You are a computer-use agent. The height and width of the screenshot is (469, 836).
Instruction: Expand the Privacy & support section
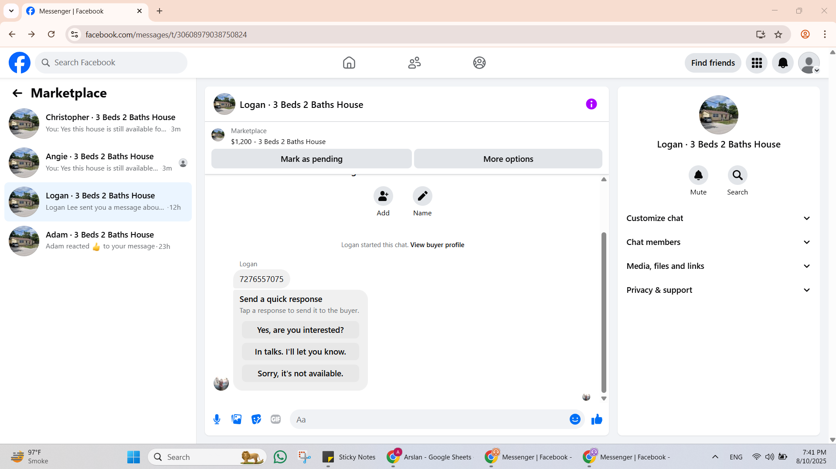718,290
